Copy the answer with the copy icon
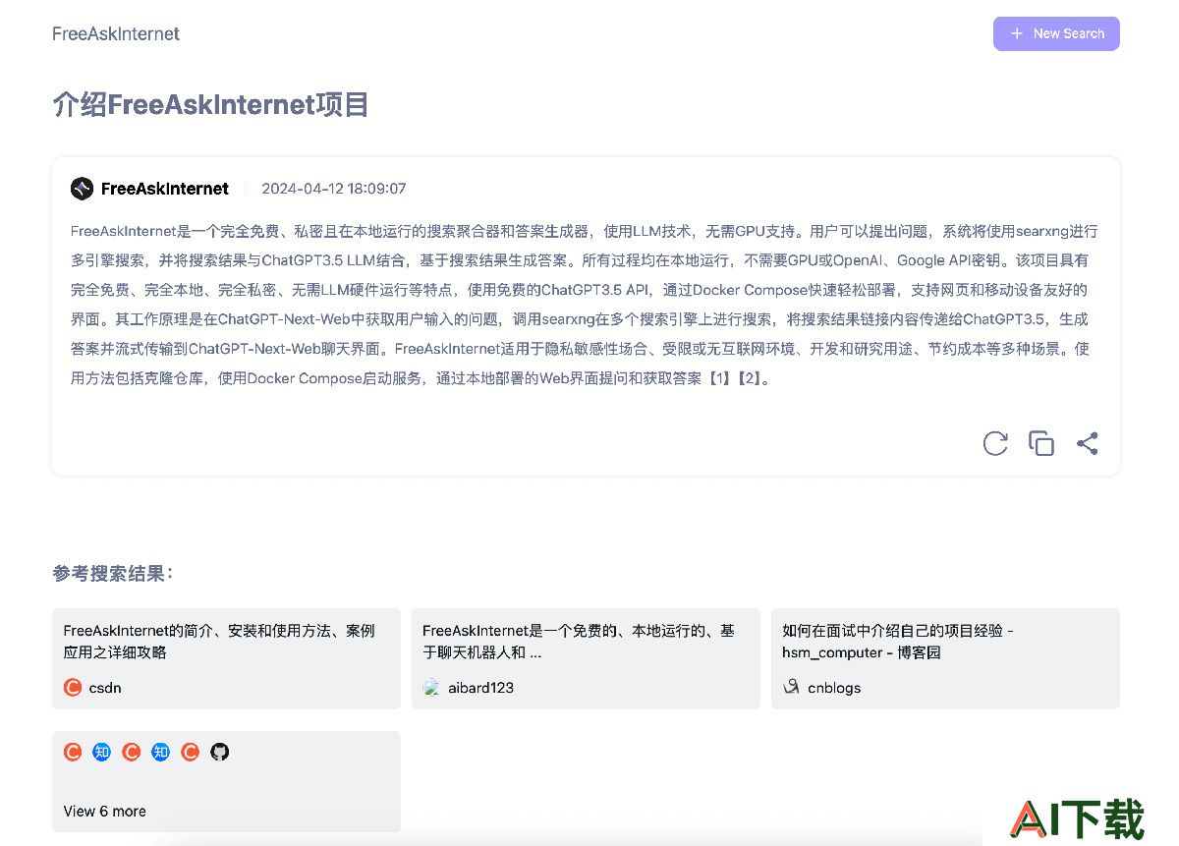This screenshot has height=846, width=1179. [x=1041, y=443]
